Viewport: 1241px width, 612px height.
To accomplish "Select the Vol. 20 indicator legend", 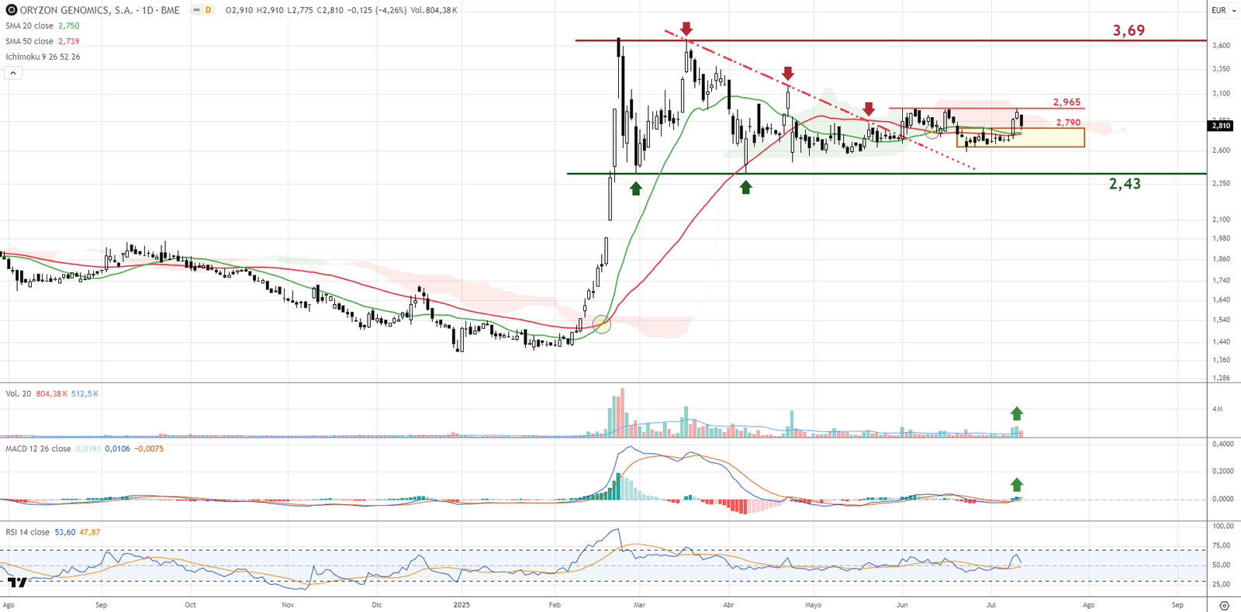I will point(19,394).
